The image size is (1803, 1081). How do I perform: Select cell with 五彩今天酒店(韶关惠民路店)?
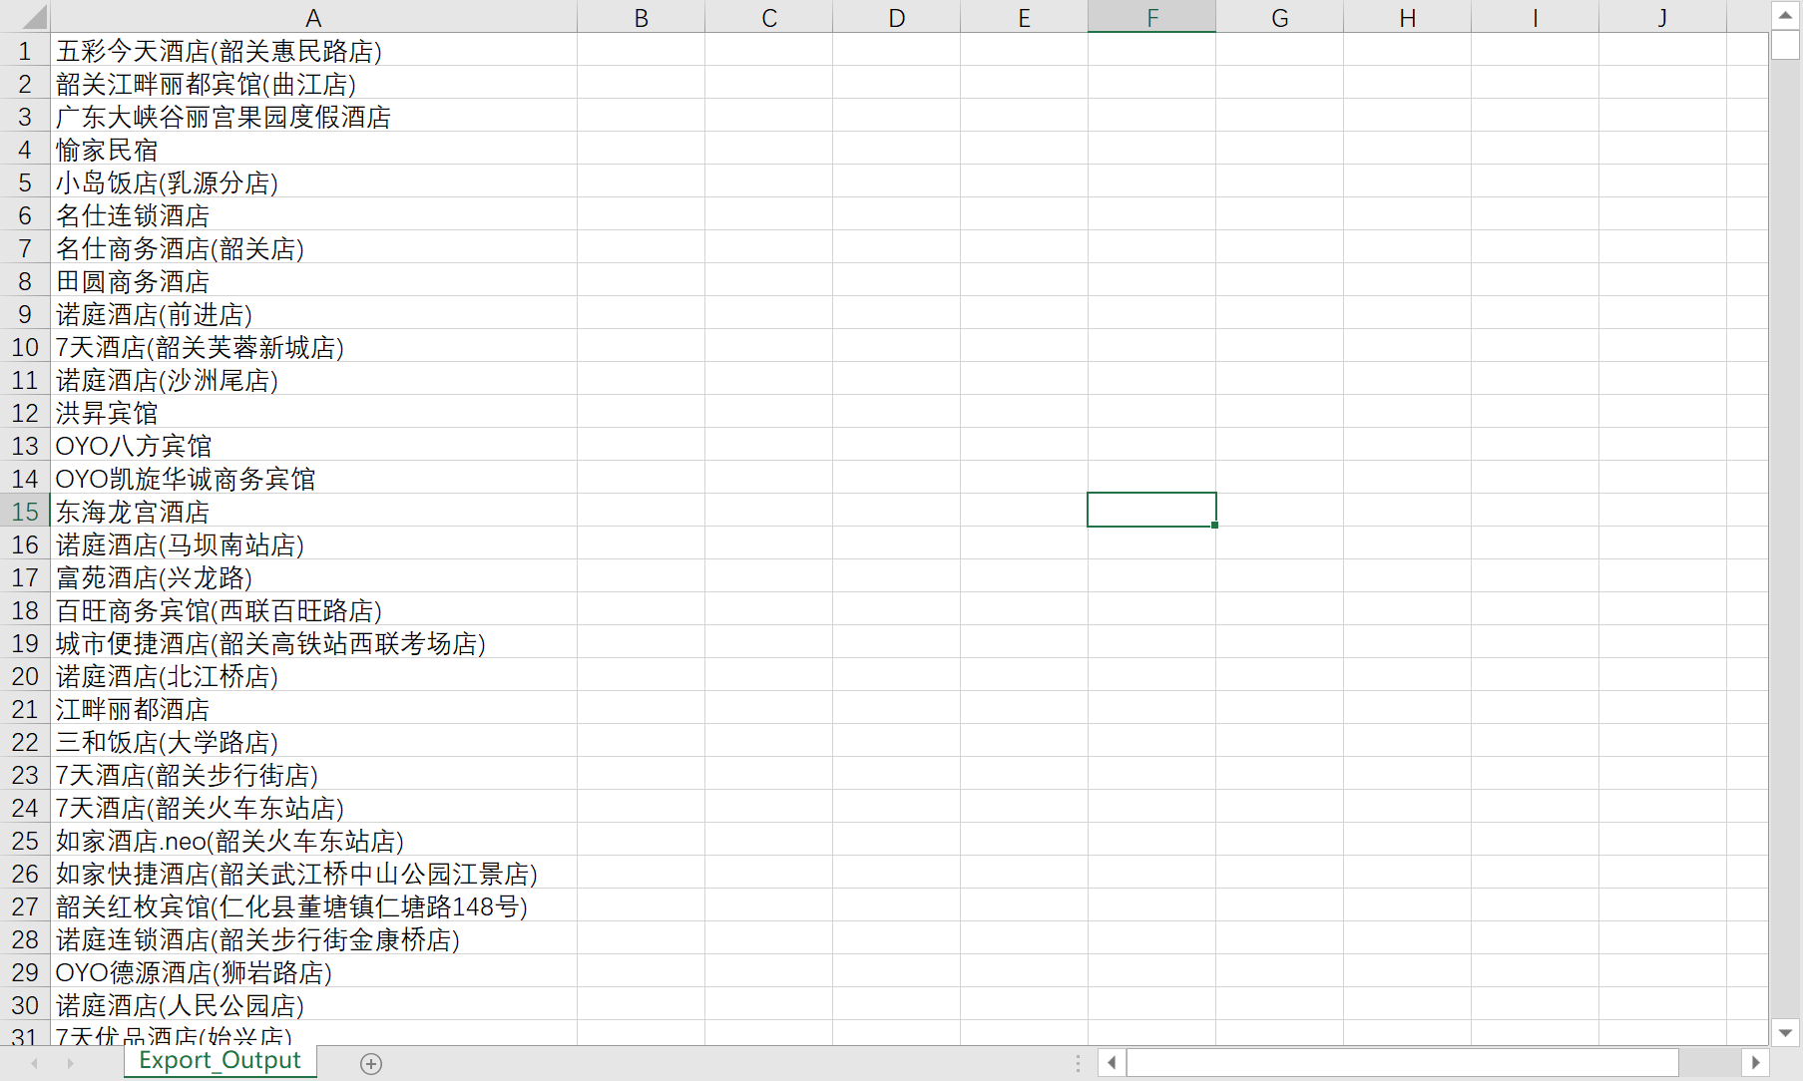pyautogui.click(x=313, y=51)
